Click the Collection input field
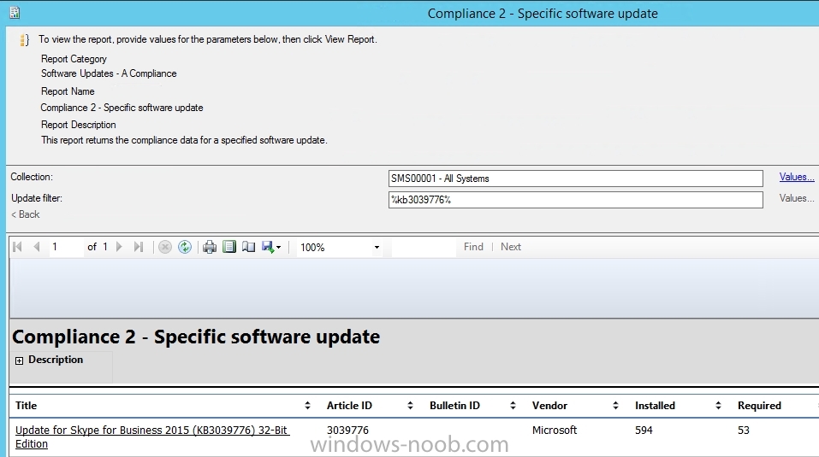Viewport: 819px width, 457px height. (x=576, y=179)
